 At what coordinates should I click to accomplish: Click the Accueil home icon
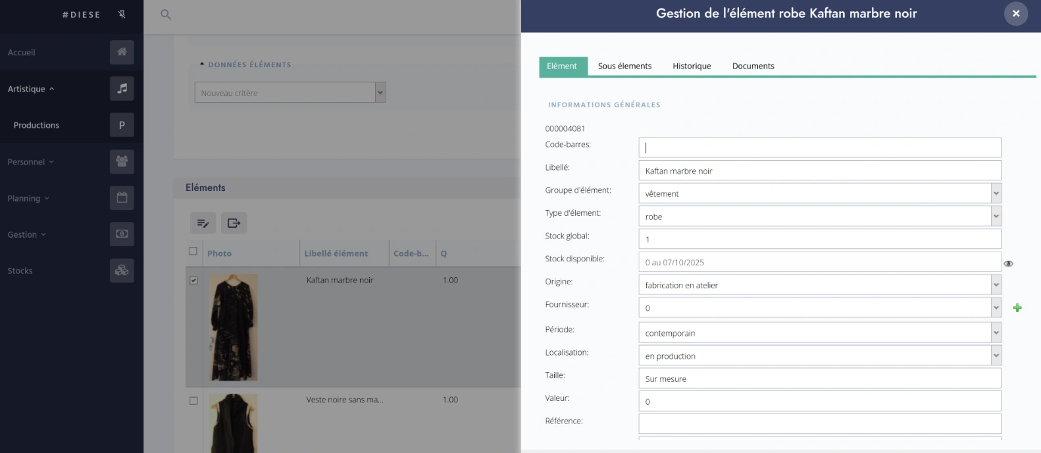(x=122, y=52)
